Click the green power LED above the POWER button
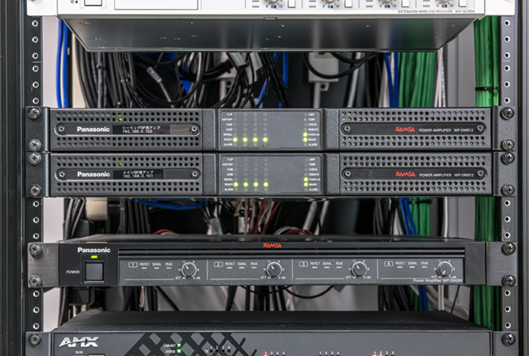This screenshot has width=529, height=356. pos(94,258)
